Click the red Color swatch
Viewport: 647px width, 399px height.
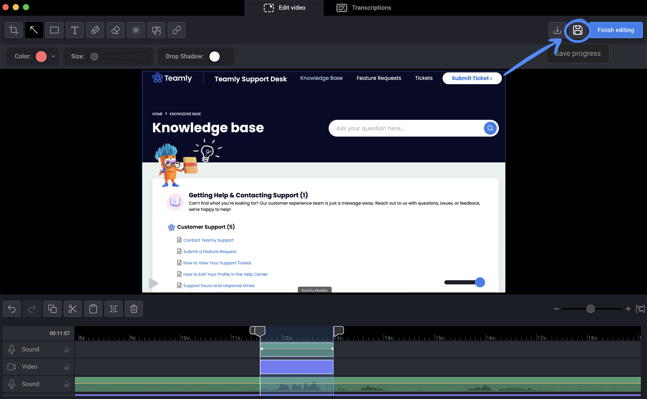(41, 56)
